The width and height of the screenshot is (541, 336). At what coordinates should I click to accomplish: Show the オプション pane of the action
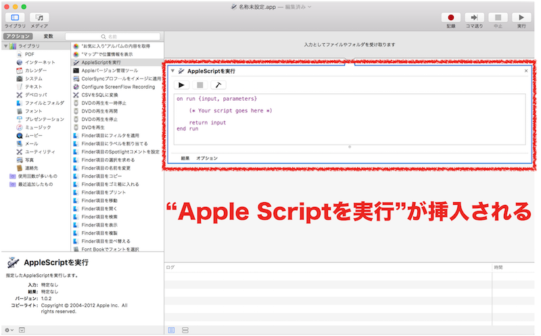207,158
